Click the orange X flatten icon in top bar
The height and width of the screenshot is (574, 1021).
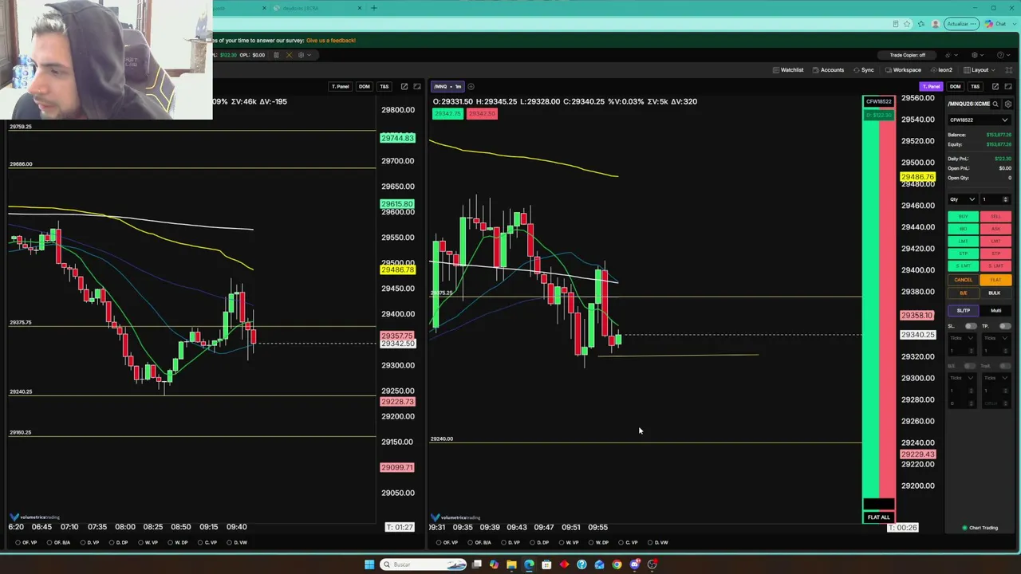click(289, 55)
